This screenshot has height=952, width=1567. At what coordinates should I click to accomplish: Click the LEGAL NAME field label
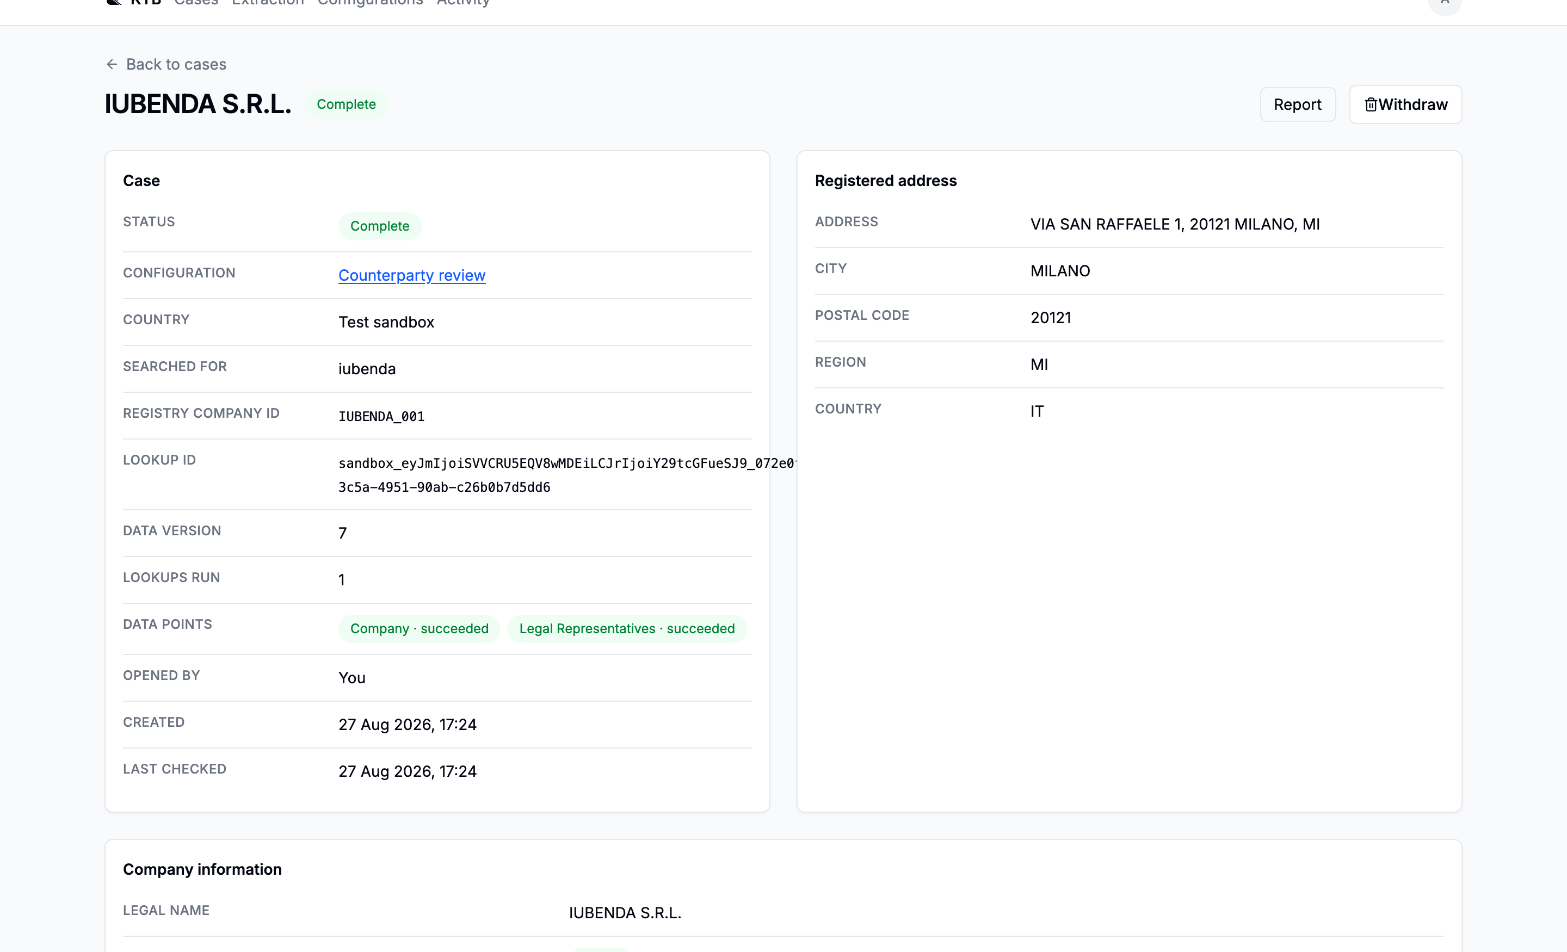click(x=166, y=911)
